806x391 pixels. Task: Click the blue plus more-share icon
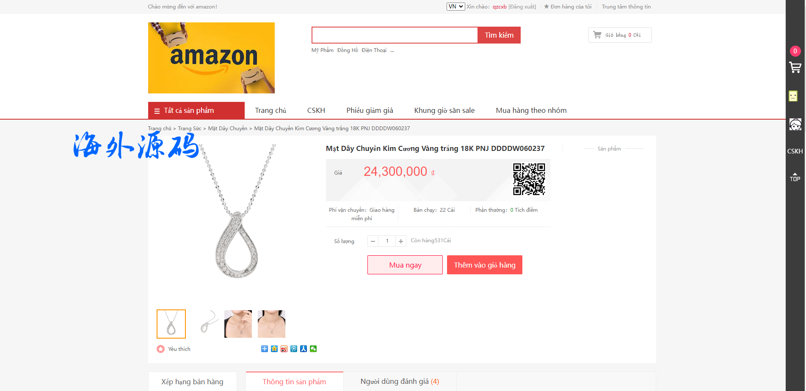coord(265,349)
